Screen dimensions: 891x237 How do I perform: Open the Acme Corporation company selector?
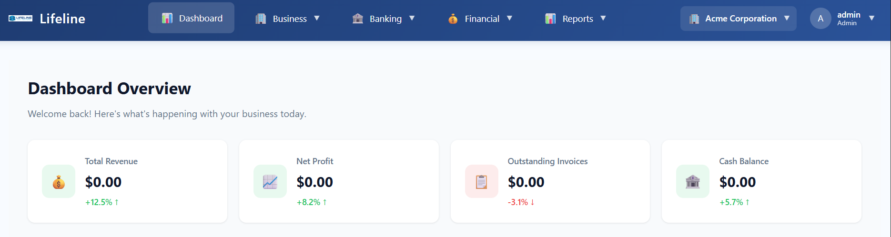point(739,19)
